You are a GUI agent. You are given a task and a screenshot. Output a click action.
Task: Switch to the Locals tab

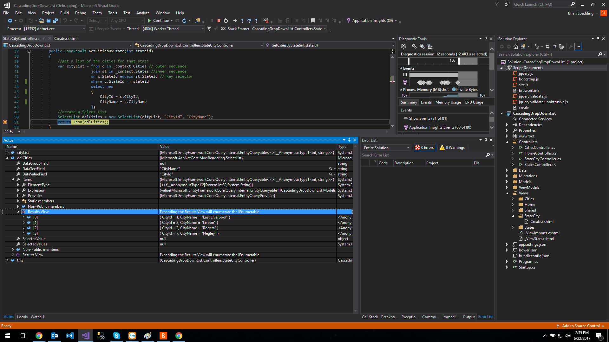click(22, 317)
